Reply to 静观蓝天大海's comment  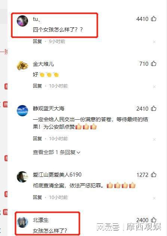[37, 138]
